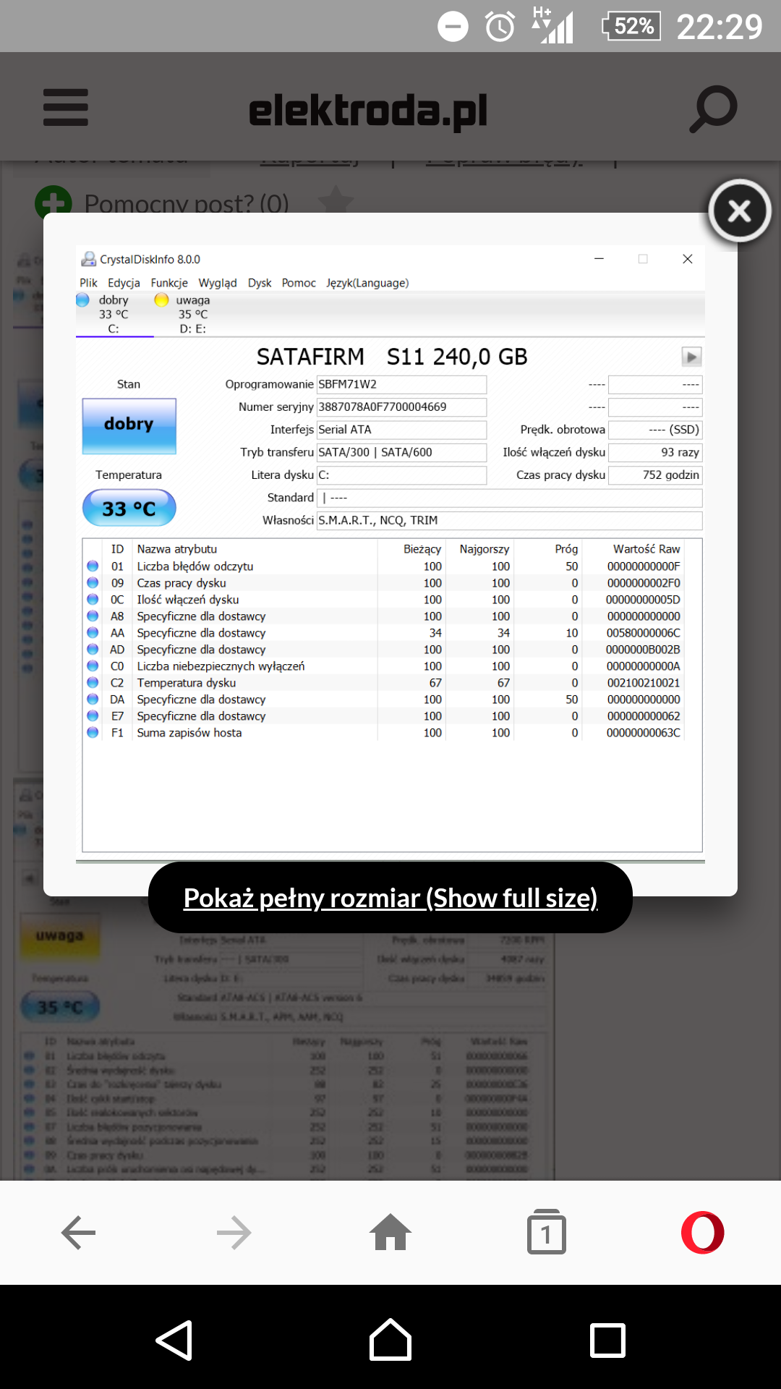Click the Tryb transferu field
Viewport: 781px width, 1389px height.
[401, 452]
